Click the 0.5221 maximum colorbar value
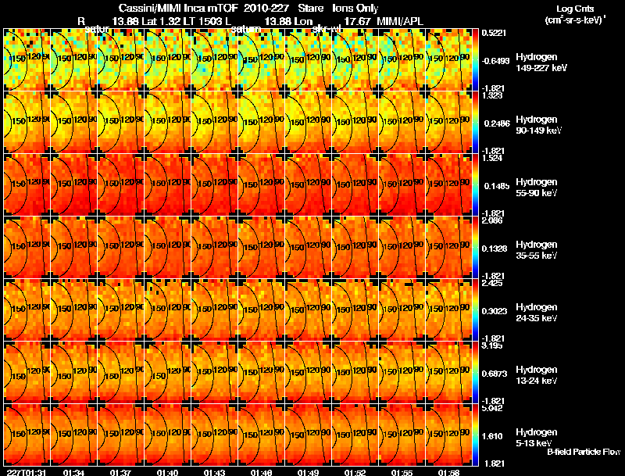The width and height of the screenshot is (625, 476). click(x=494, y=33)
